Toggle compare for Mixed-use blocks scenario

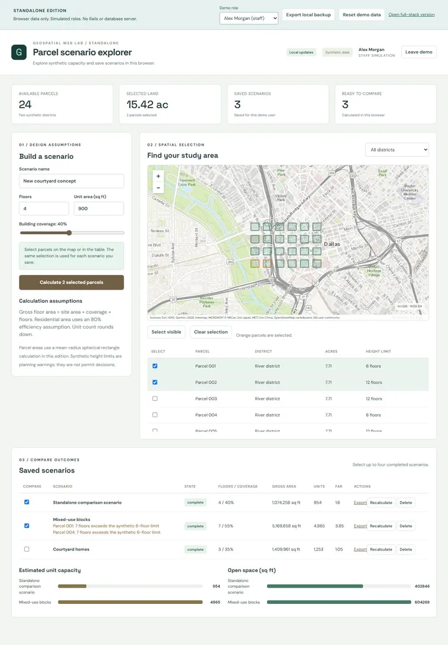[27, 525]
